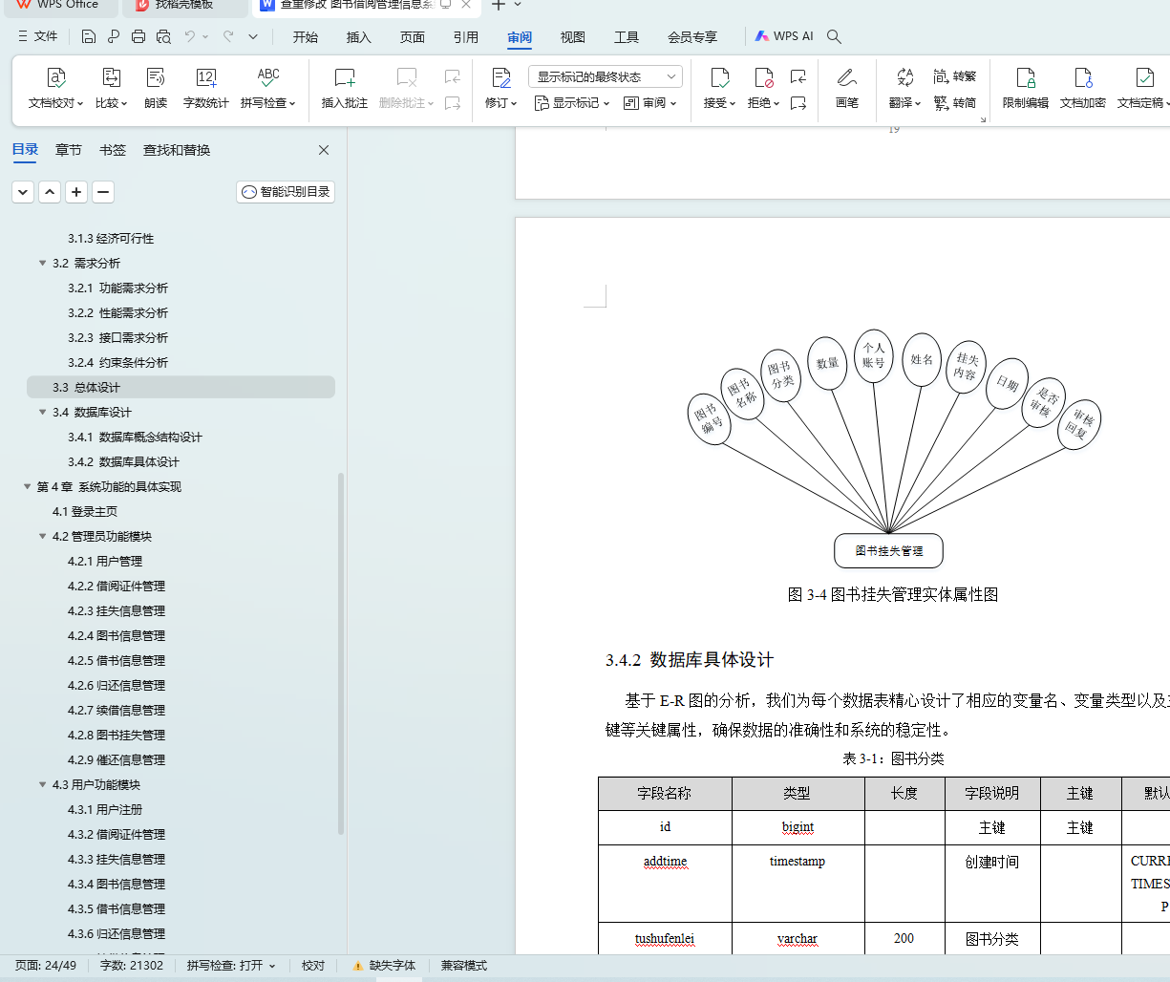The height and width of the screenshot is (982, 1170).
Task: Open 文档加密 document encryption
Action: click(1083, 88)
